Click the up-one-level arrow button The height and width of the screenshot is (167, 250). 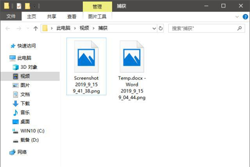(35, 28)
